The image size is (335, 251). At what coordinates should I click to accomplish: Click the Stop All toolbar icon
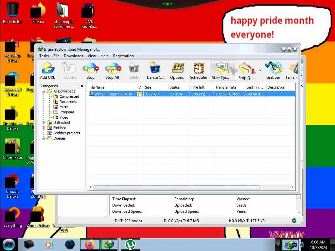pyautogui.click(x=113, y=71)
